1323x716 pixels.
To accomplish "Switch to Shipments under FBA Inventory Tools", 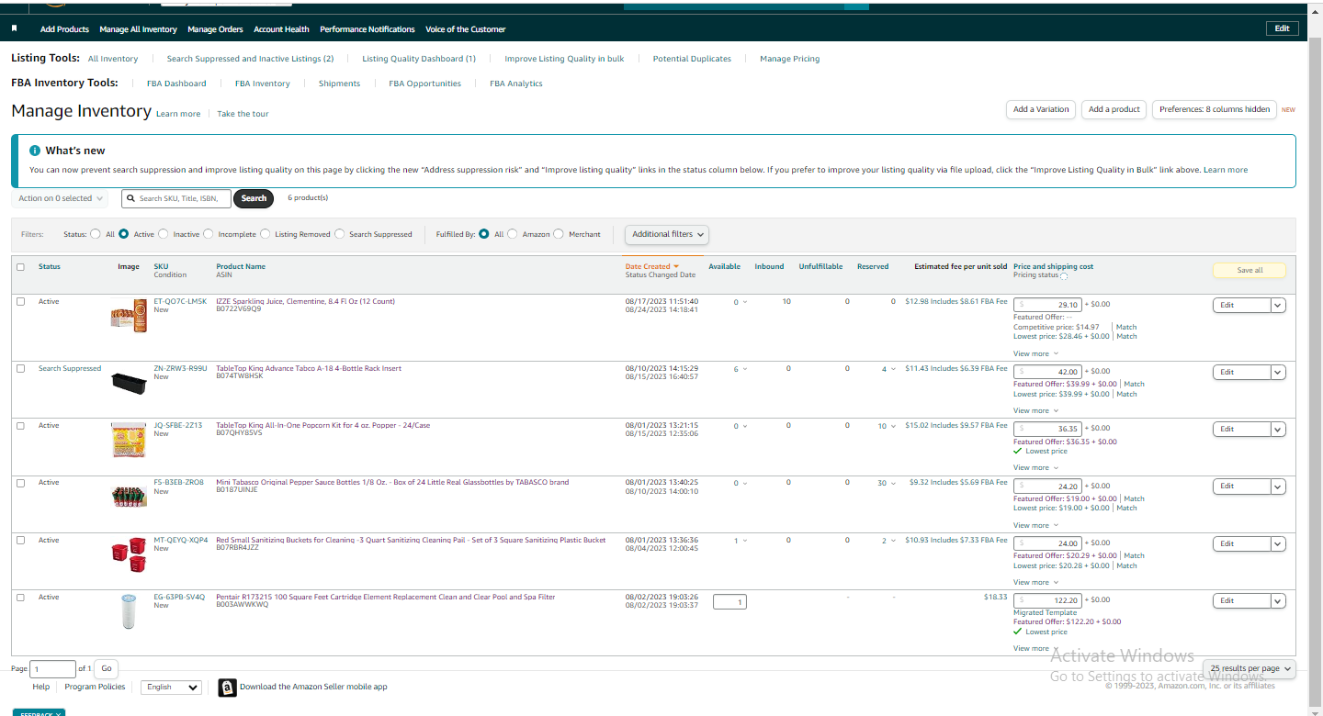I will coord(339,84).
